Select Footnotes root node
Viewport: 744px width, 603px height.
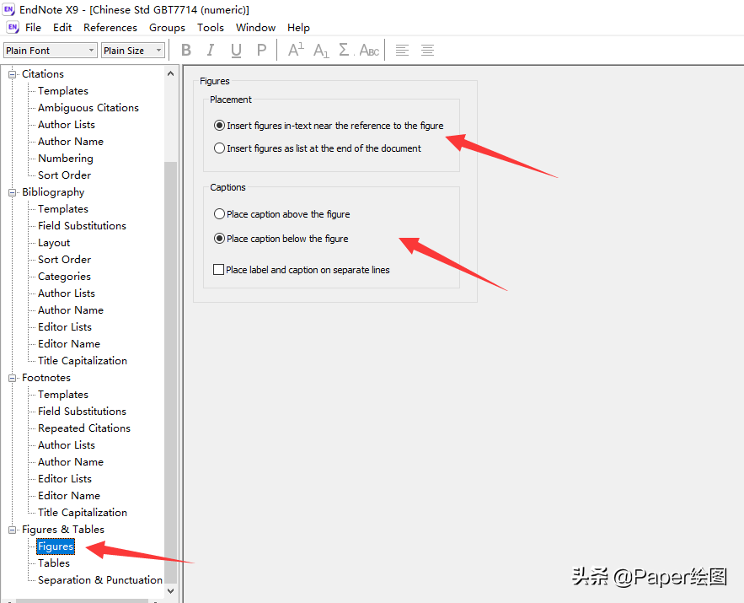[46, 378]
